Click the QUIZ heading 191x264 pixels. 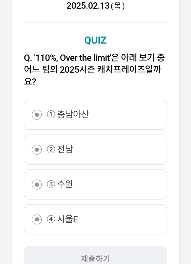tap(95, 40)
